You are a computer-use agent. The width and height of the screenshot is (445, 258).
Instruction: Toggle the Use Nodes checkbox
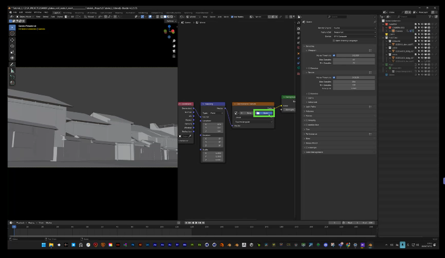(x=232, y=17)
